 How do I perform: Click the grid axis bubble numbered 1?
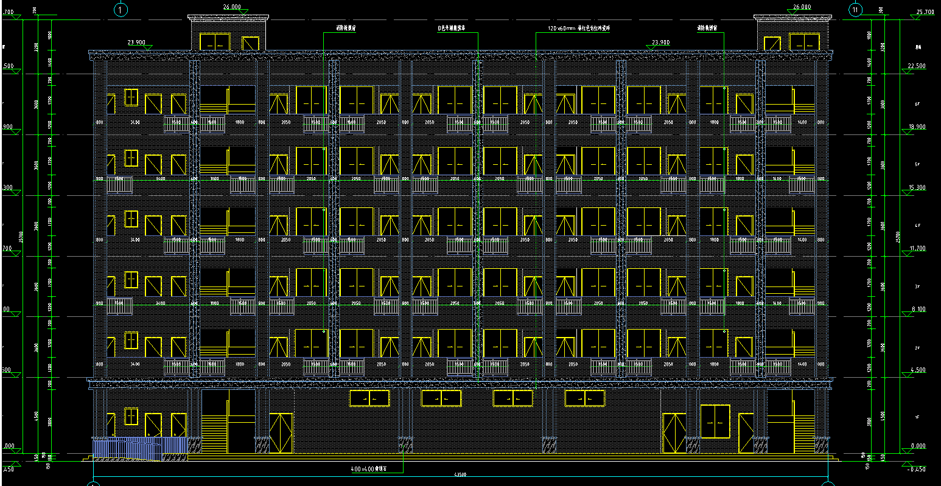click(x=121, y=9)
